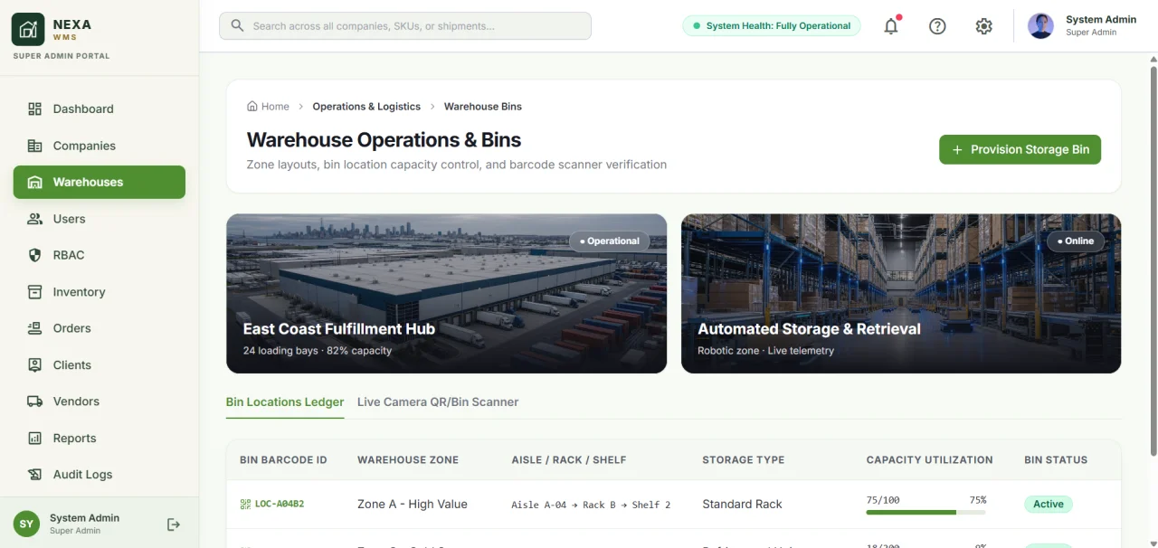Viewport: 1158px width, 548px height.
Task: Click the Home breadcrumb house icon
Action: tap(252, 106)
